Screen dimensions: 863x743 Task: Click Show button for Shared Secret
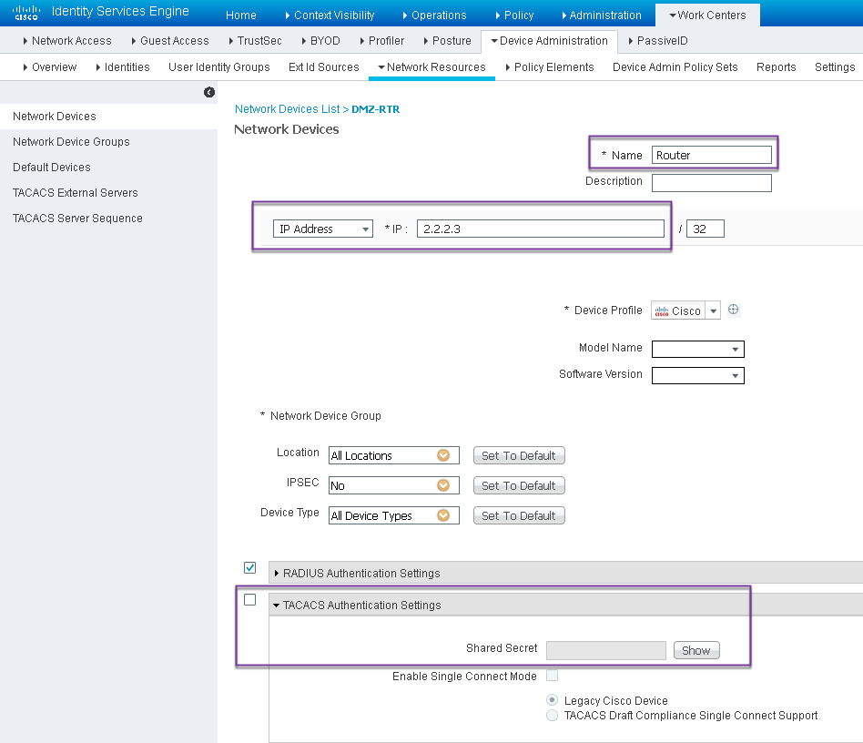[x=696, y=650]
